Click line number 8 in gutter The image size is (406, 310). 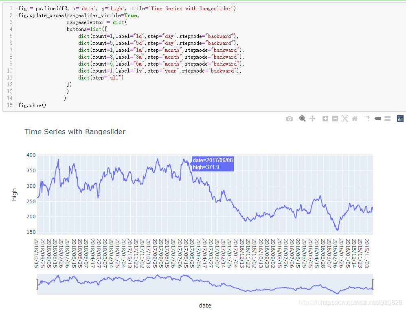11,57
